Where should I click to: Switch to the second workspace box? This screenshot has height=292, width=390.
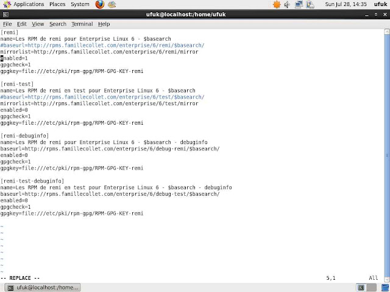[371, 288]
